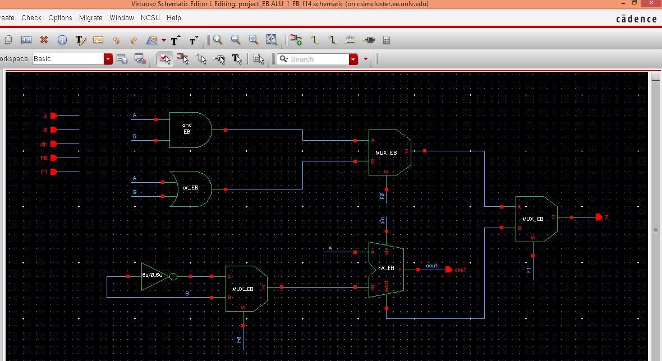Click the Zoom Out magnifier icon
Screen dimensions: 662x361
point(236,40)
